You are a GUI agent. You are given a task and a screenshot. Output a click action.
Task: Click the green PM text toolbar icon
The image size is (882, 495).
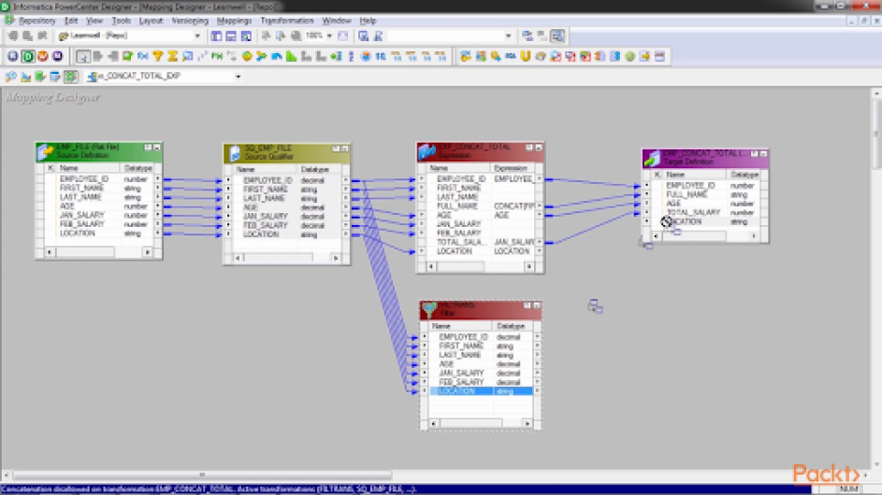tap(217, 56)
